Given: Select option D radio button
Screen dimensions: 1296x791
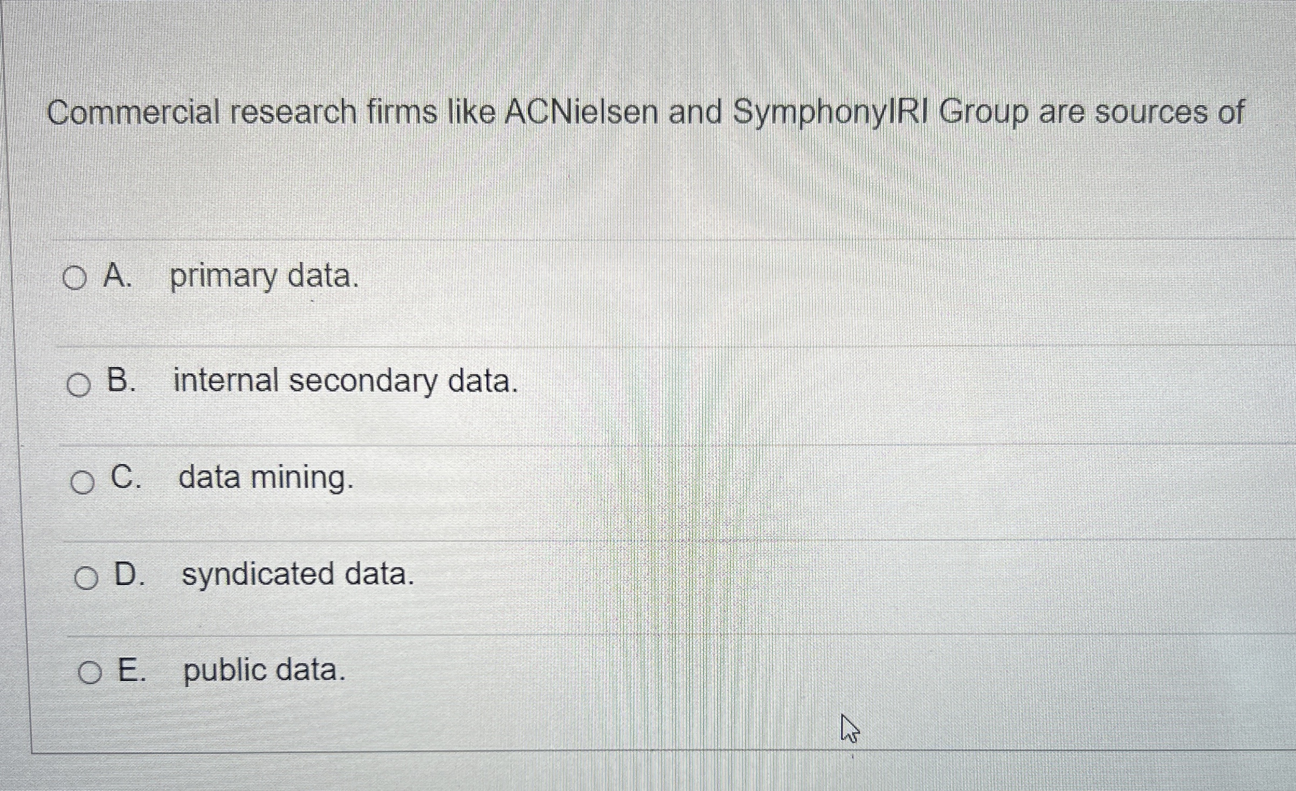Looking at the screenshot, I should [86, 579].
